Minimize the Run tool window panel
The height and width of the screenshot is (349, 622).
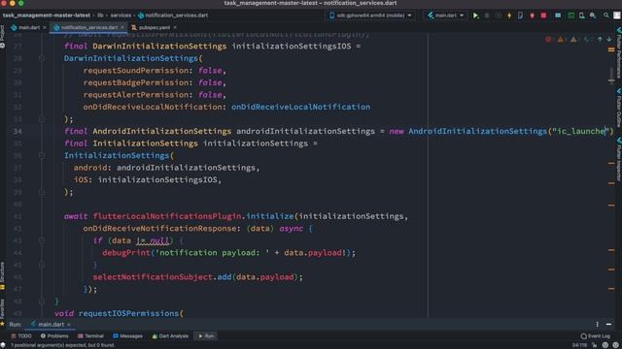click(609, 324)
